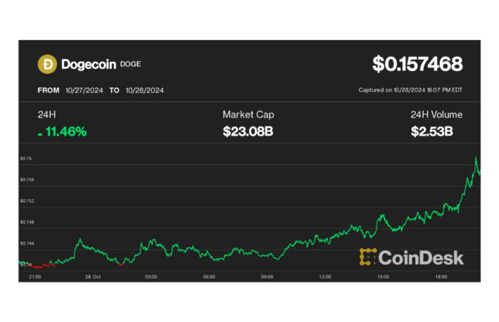The image size is (499, 322).
Task: Click the $2.53B volume value
Action: (436, 131)
